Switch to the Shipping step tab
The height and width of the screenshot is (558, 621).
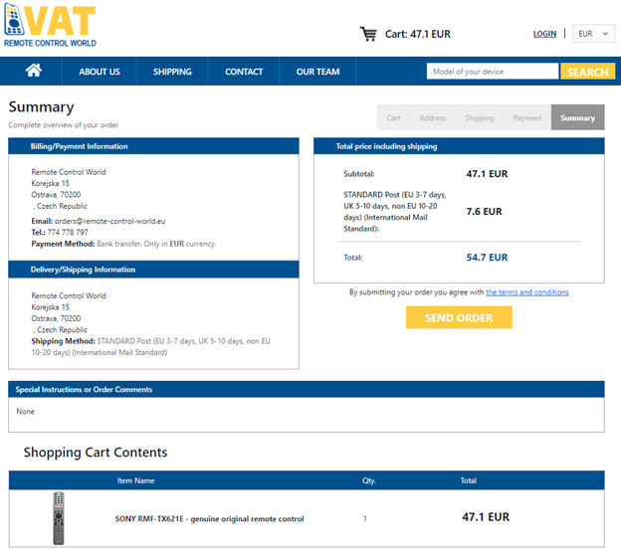click(x=479, y=118)
